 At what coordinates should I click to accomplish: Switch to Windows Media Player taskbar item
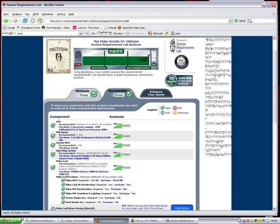point(180,220)
